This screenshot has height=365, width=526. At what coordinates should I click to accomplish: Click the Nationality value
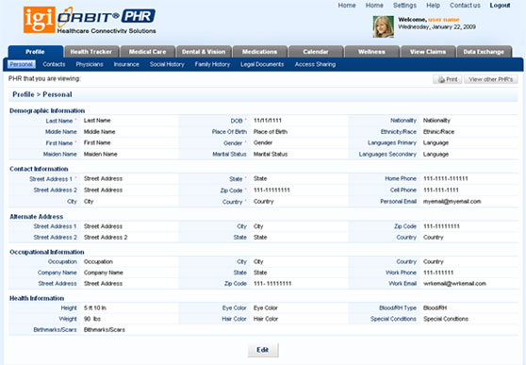(436, 121)
